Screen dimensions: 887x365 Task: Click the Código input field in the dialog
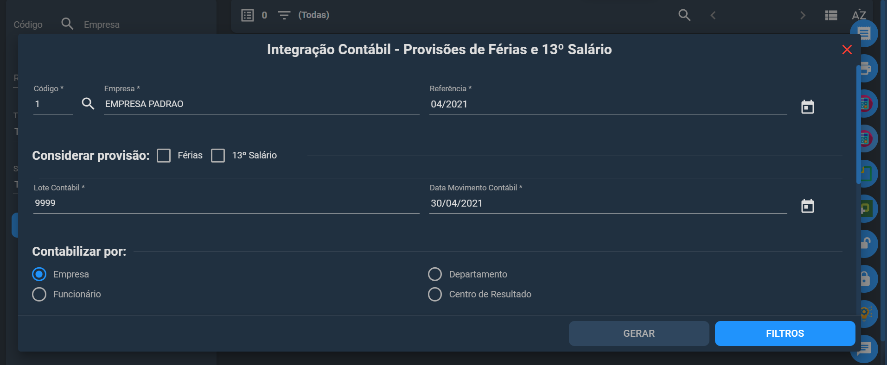coord(53,104)
